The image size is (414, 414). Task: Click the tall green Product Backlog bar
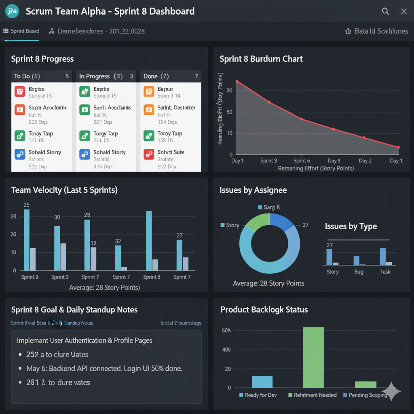click(313, 357)
